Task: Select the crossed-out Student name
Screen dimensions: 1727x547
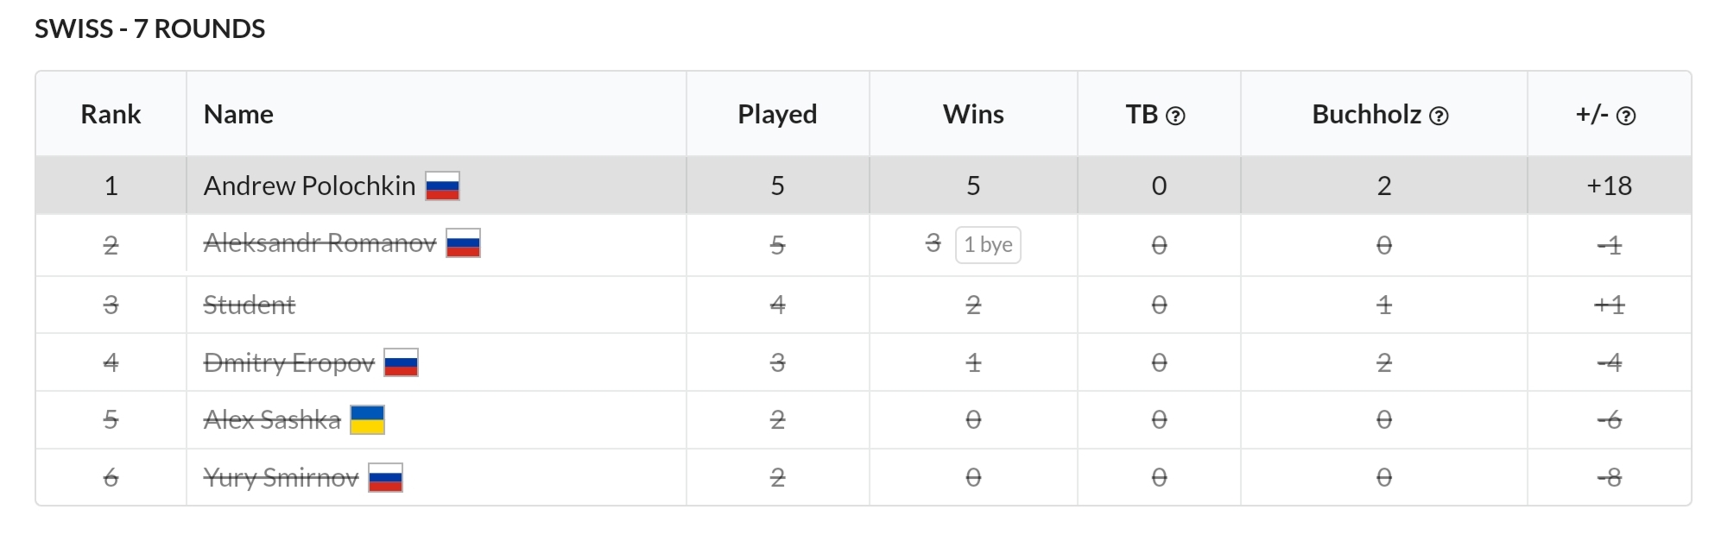Action: click(x=249, y=305)
